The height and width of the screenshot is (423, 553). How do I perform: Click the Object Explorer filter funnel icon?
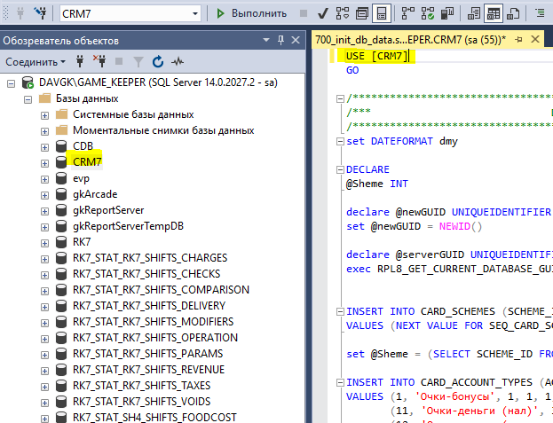[x=138, y=62]
